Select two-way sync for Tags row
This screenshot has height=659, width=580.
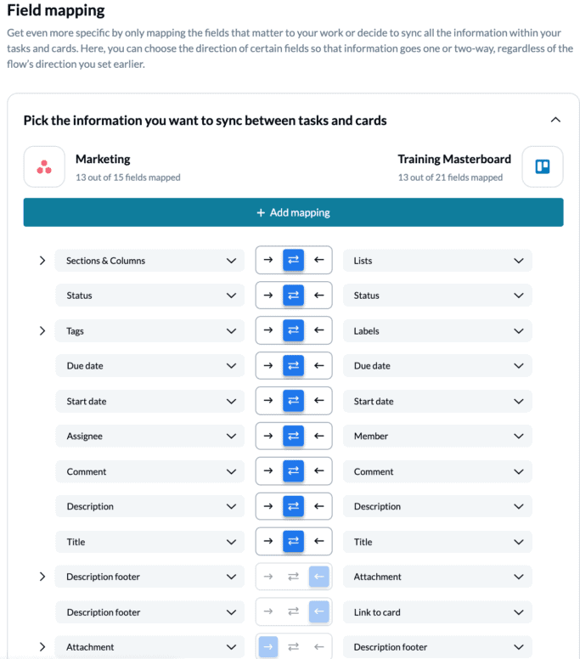tap(293, 331)
